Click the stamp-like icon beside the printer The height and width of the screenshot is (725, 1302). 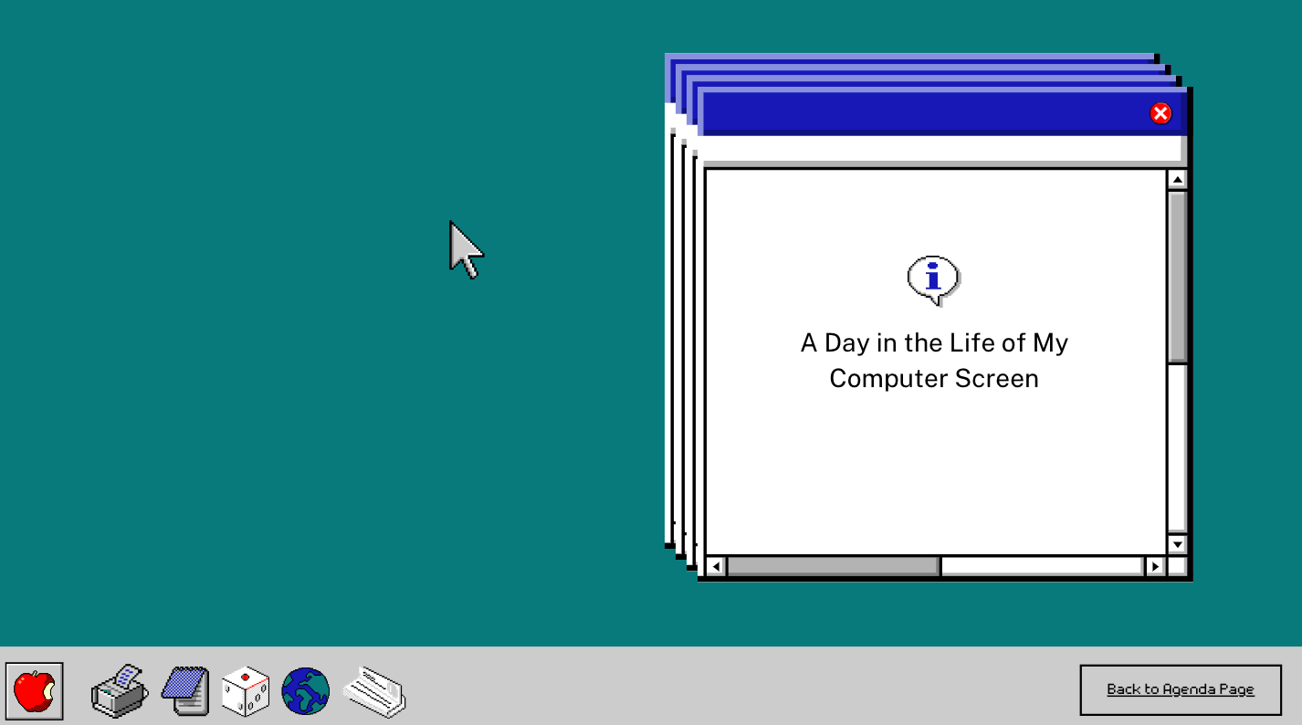click(x=184, y=690)
